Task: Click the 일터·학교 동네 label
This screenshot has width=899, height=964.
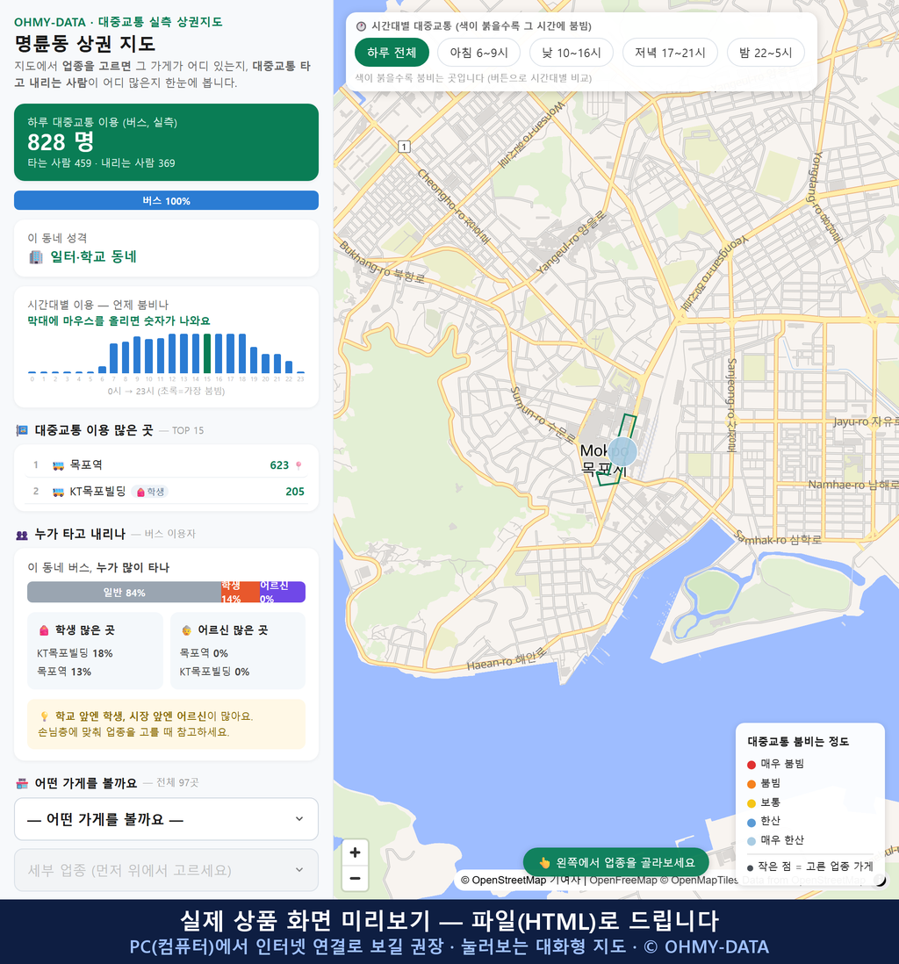Action: pyautogui.click(x=93, y=257)
